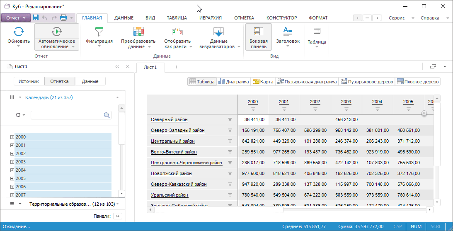
Task: Switch view to Пузырьковое дерево
Action: pyautogui.click(x=367, y=82)
